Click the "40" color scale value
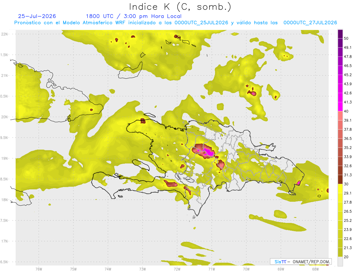Viewport: 354px width, 273px height. pos(346,111)
